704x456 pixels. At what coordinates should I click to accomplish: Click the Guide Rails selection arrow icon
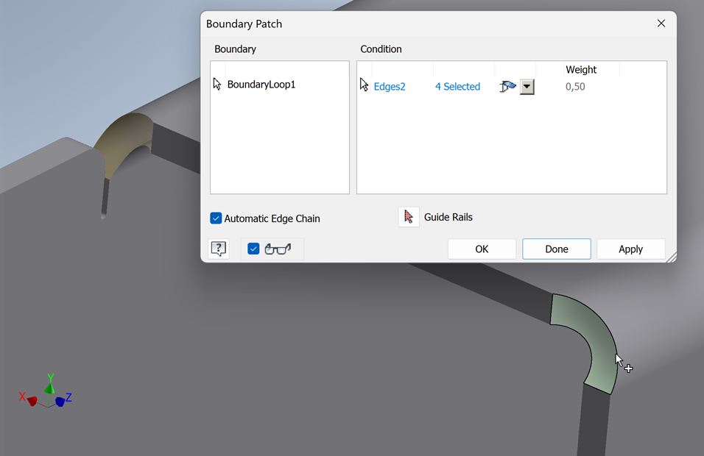[409, 216]
